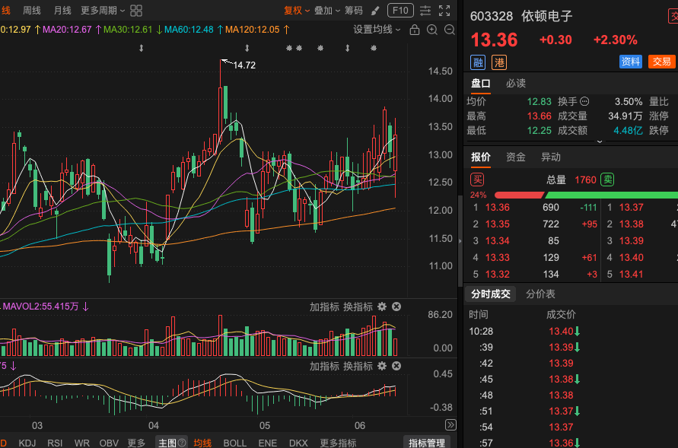Select the drawing brush tool icon
The height and width of the screenshot is (448, 678).
(x=375, y=11)
